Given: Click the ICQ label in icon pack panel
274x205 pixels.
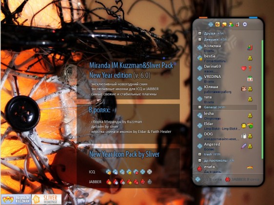Looking at the screenshot, I should 92,172.
